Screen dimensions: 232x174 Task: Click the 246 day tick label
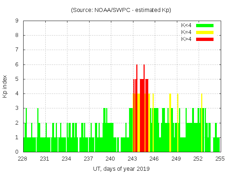(154, 159)
